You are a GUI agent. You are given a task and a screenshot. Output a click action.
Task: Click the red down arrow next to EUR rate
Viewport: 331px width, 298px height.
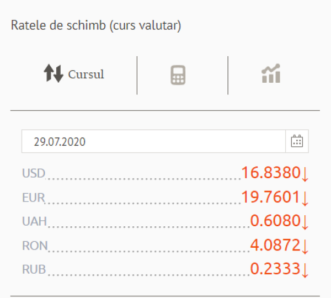pyautogui.click(x=305, y=199)
